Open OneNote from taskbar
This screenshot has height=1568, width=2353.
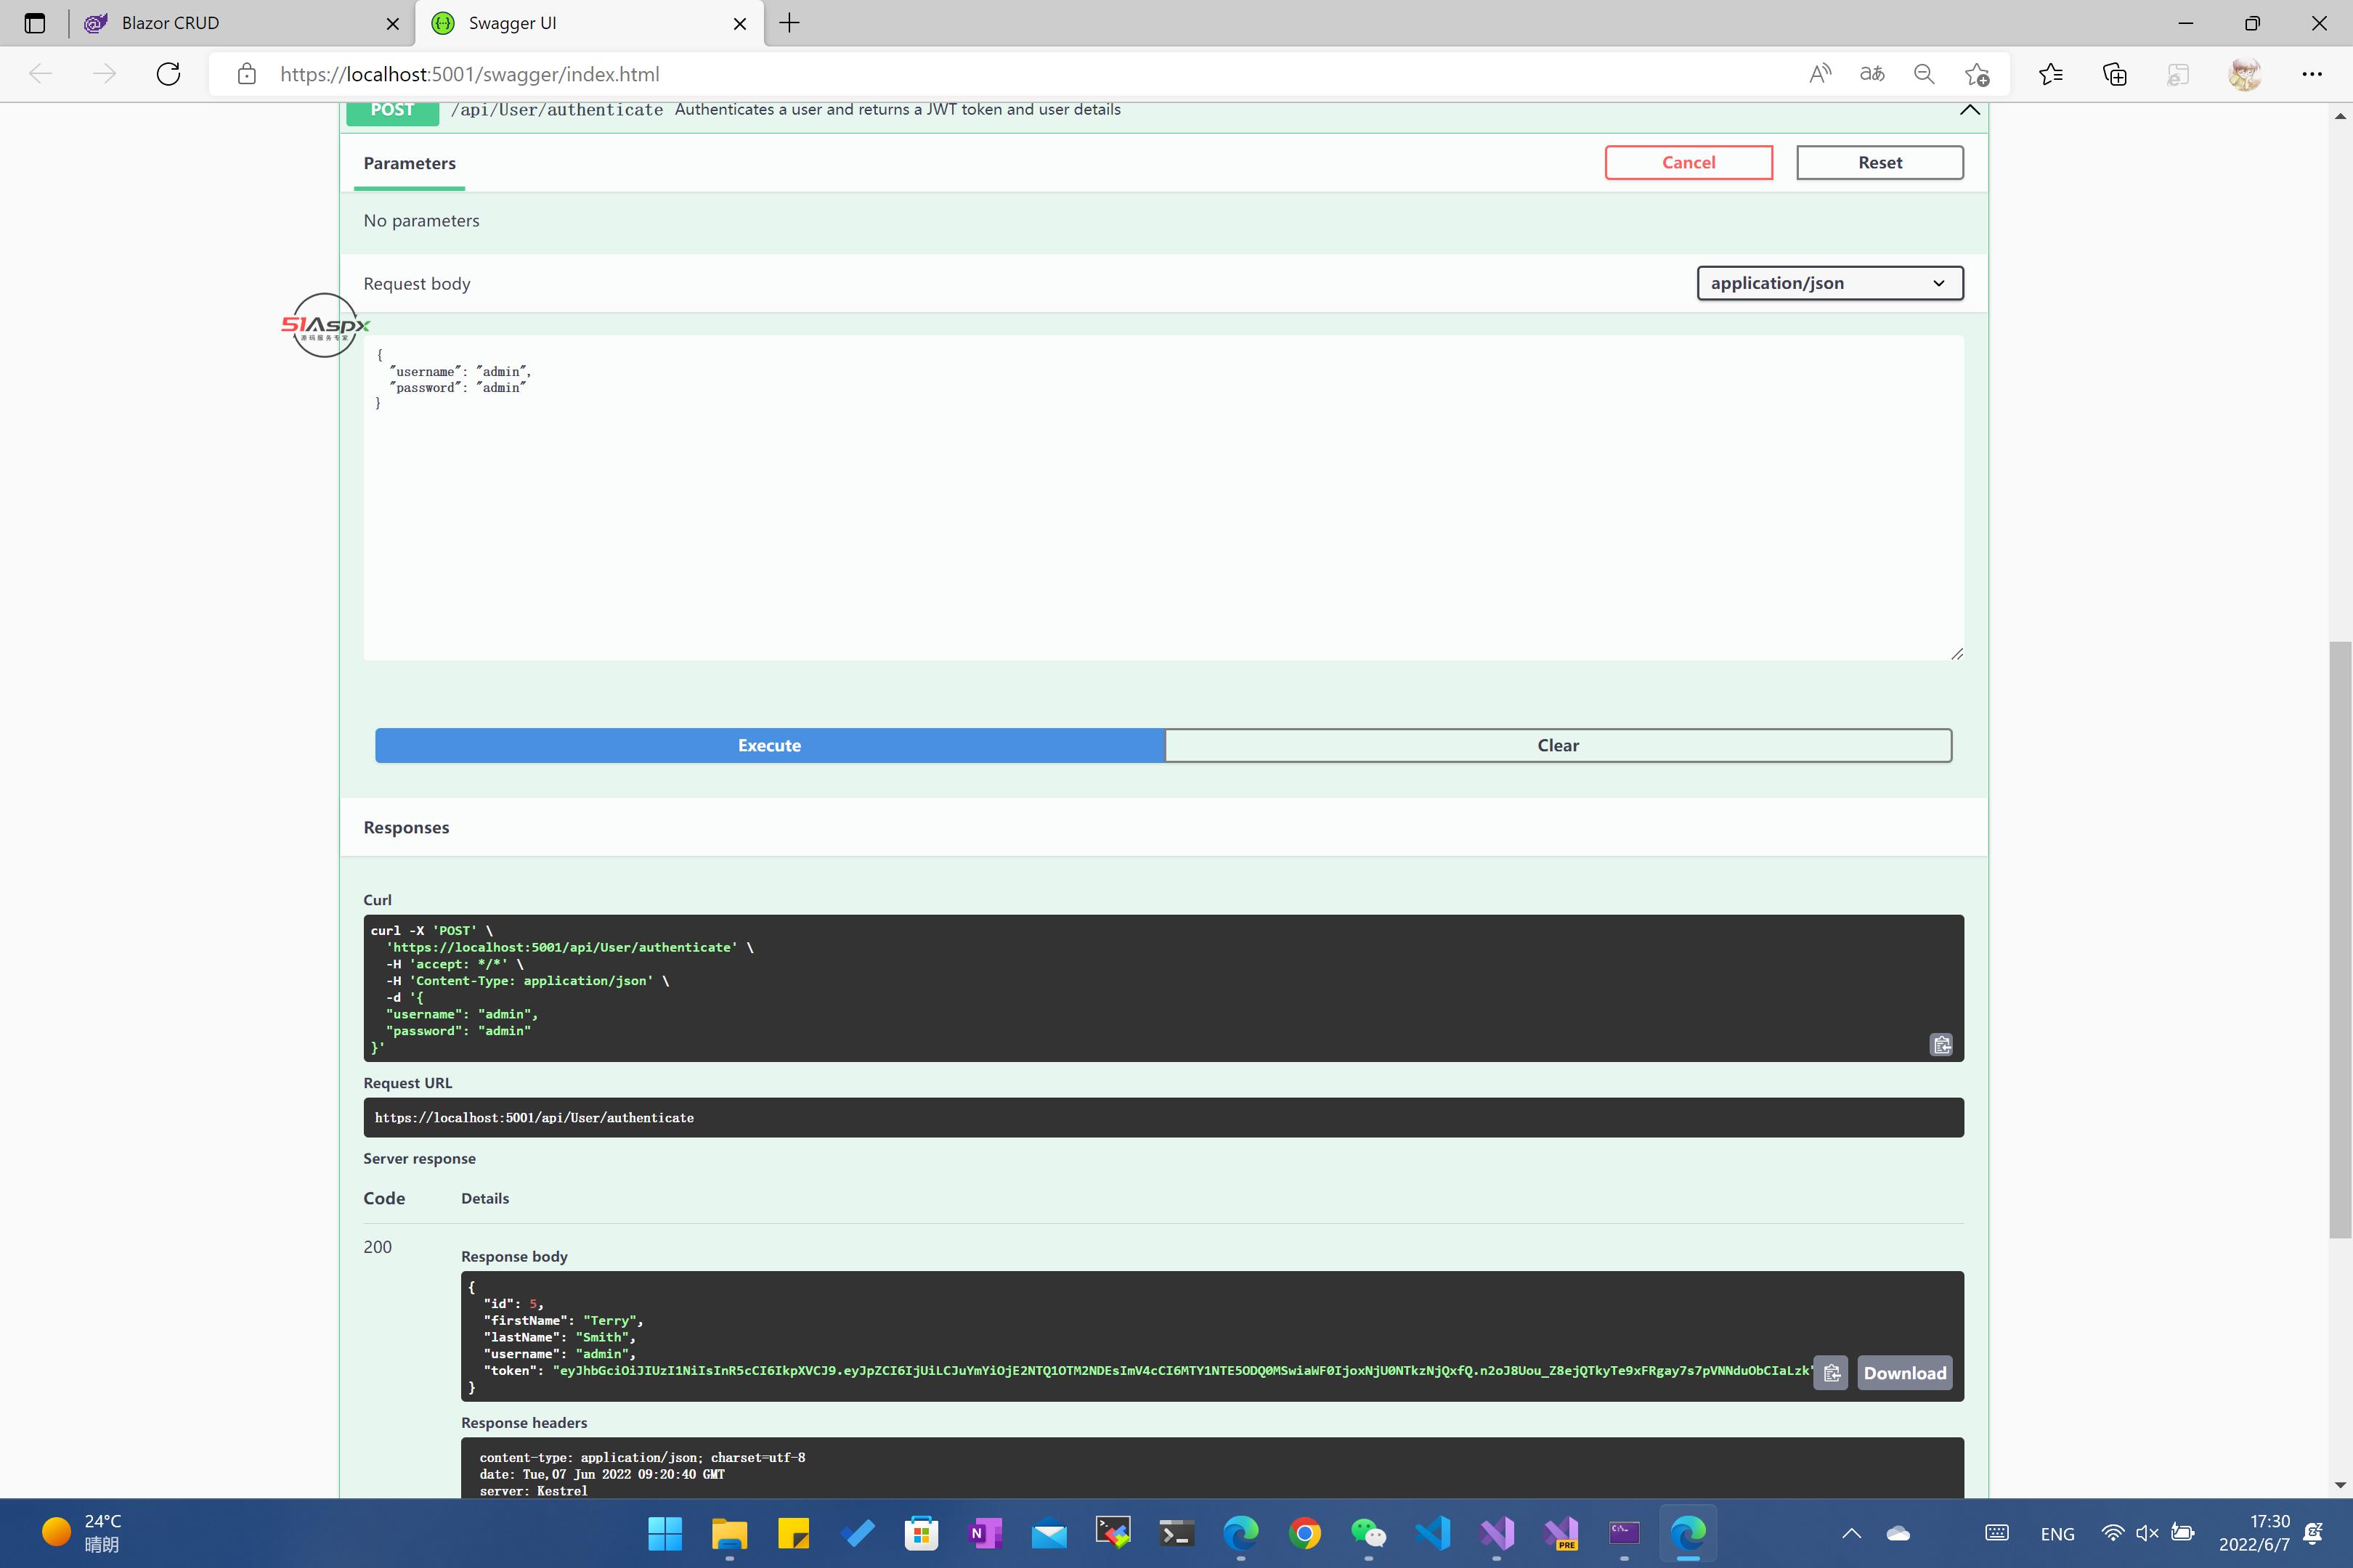coord(986,1533)
